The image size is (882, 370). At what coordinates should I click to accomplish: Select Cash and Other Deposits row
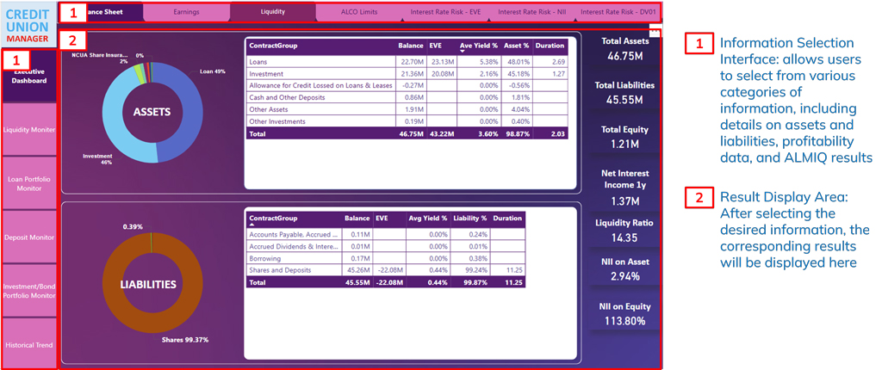407,97
